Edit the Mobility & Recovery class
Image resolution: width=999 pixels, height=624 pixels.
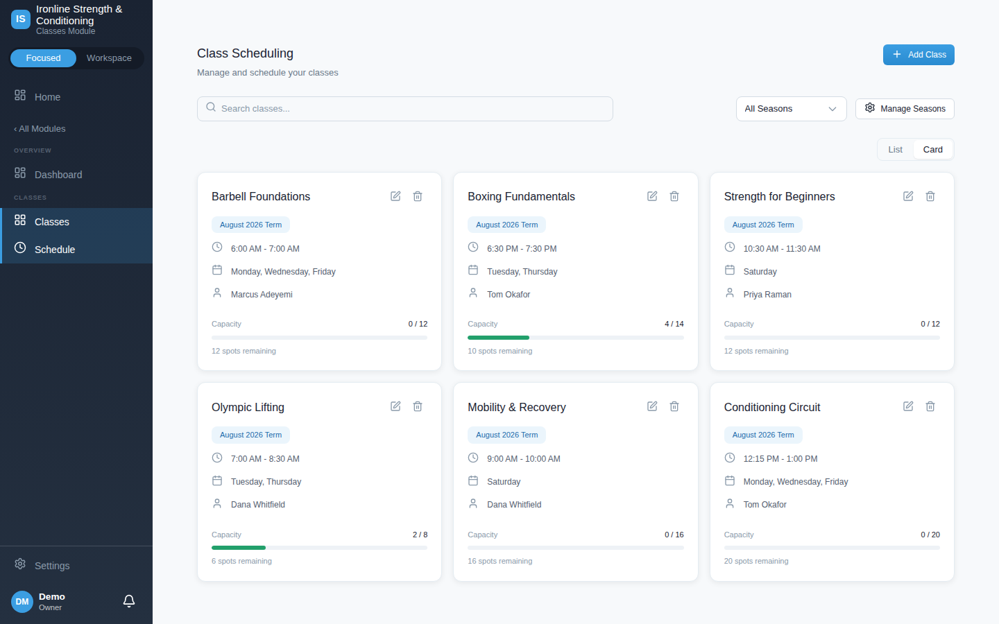click(x=652, y=406)
